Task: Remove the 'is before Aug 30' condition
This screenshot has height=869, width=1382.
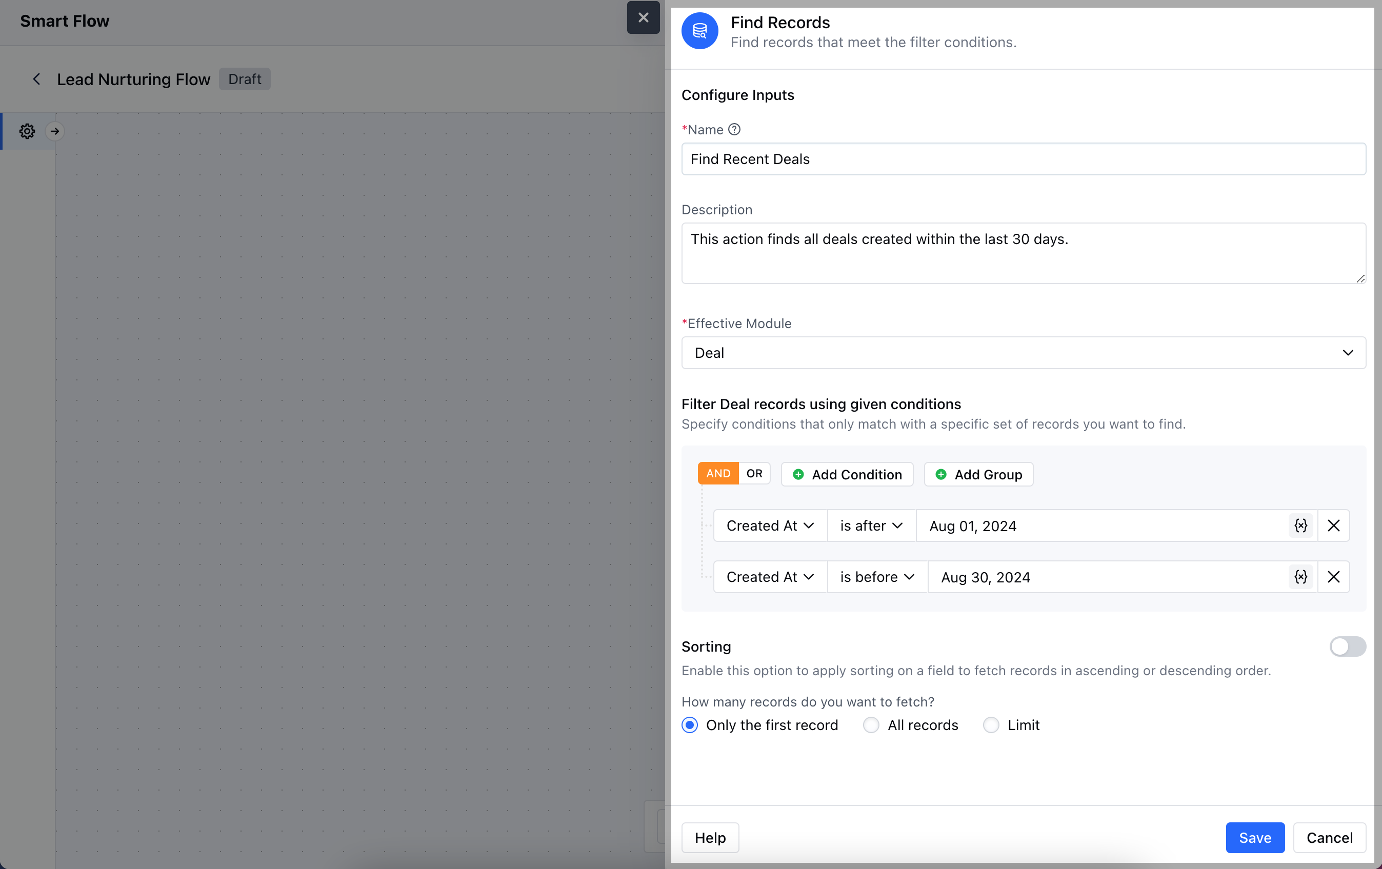Action: (1334, 577)
